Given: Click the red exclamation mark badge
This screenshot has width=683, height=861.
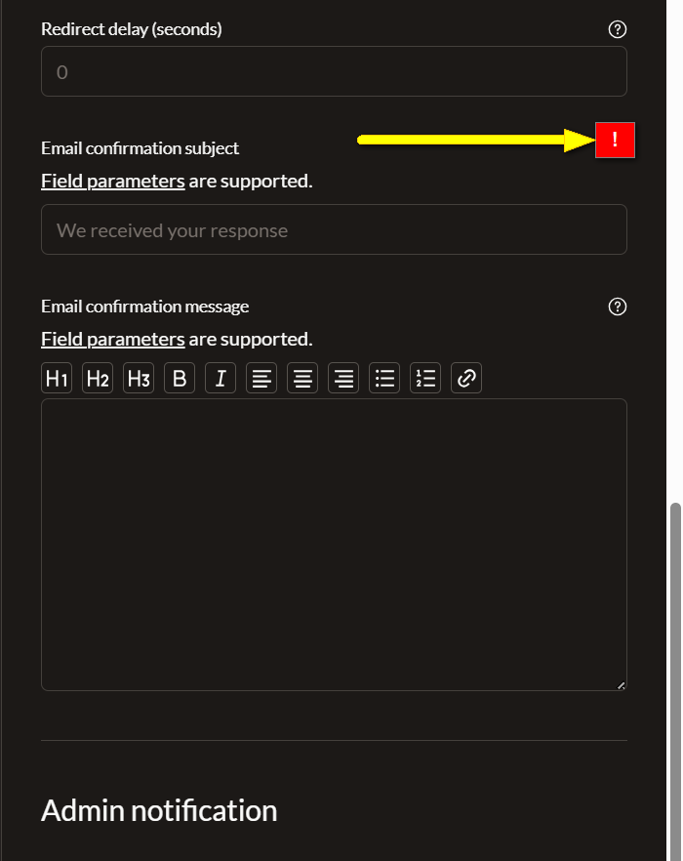Looking at the screenshot, I should pos(615,140).
